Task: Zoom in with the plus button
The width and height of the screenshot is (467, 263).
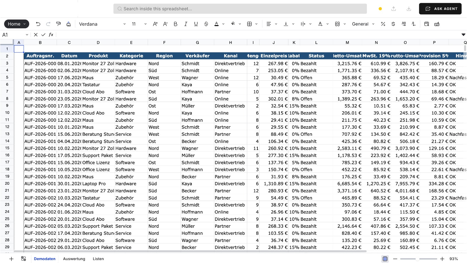Action: click(442, 259)
